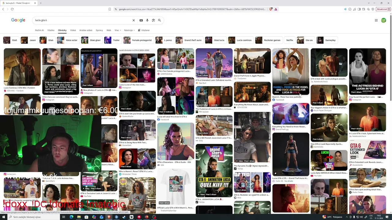Viewport: 392px width, 220px height.
Task: Go back with the browser back arrow
Action: (3, 9)
